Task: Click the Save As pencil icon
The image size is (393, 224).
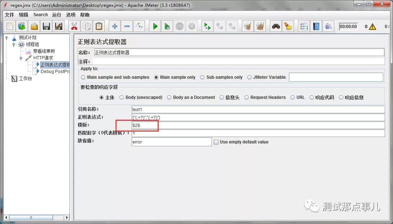Action: [x=58, y=26]
